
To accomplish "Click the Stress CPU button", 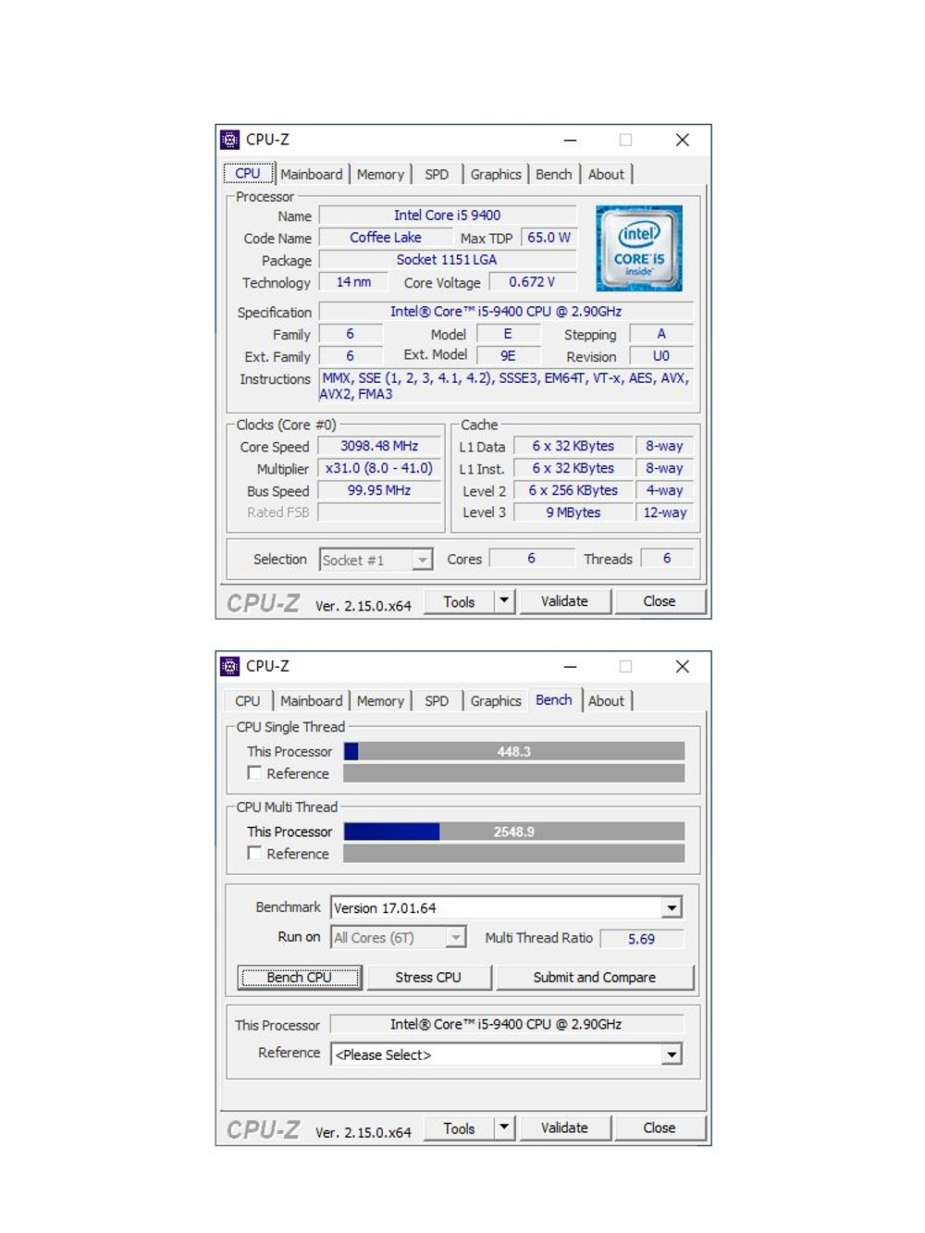I will (428, 978).
